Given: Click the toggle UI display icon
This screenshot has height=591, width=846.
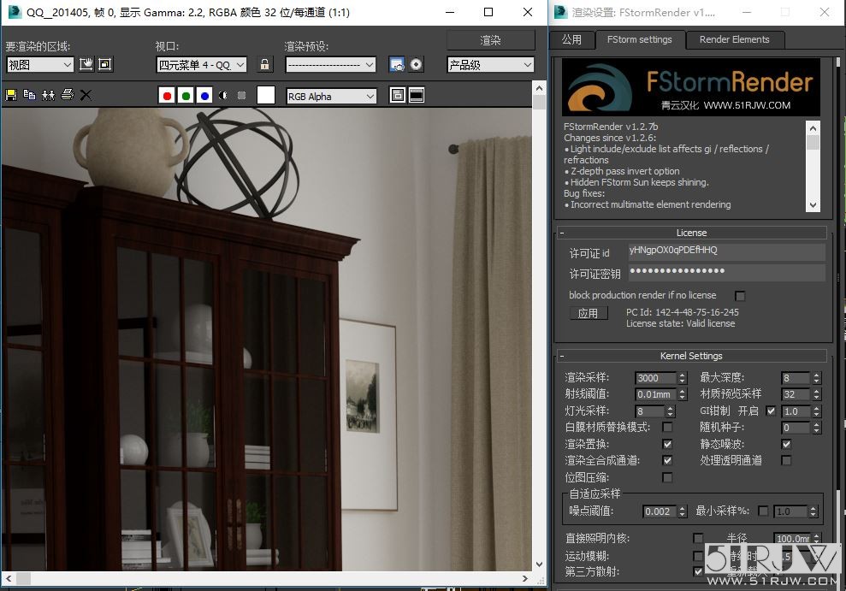Looking at the screenshot, I should point(417,96).
